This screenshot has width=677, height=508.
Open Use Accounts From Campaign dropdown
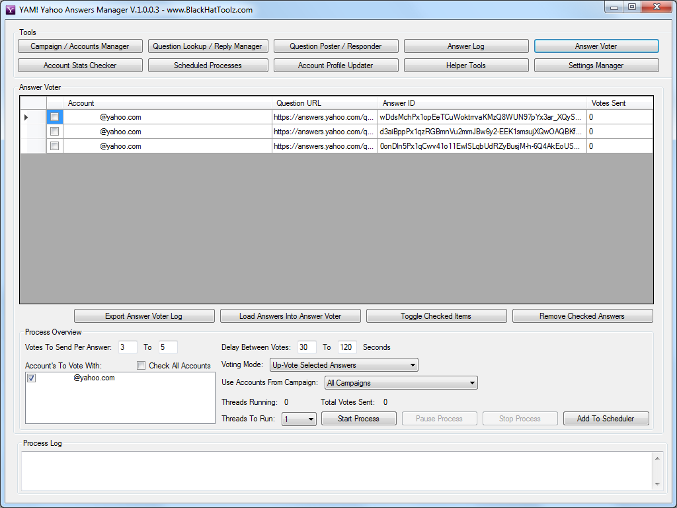[401, 383]
